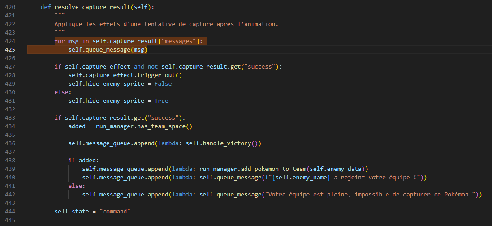Click the True value on line 431

click(161, 101)
